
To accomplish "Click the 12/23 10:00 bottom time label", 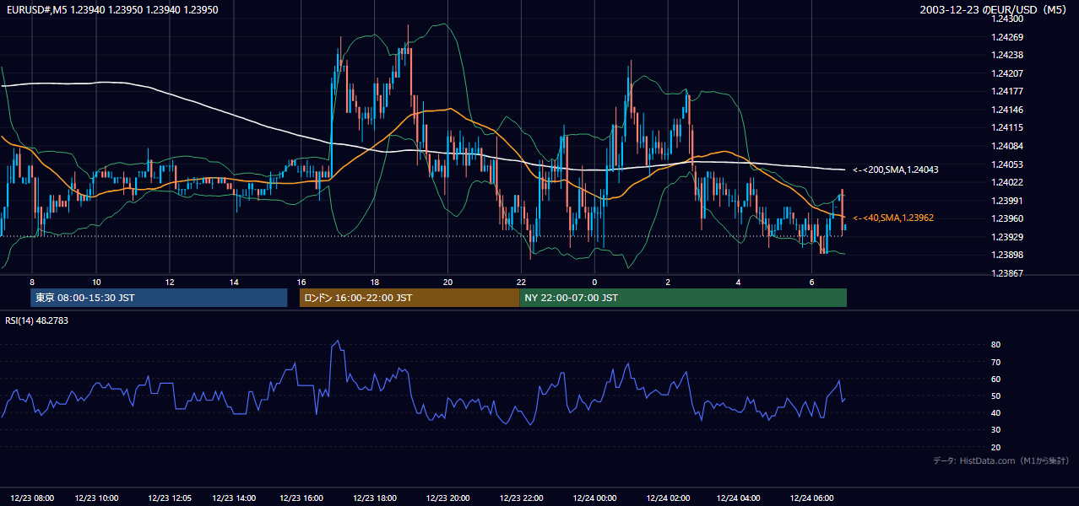I will 96,498.
